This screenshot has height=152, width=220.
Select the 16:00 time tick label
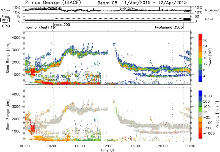click(135, 146)
